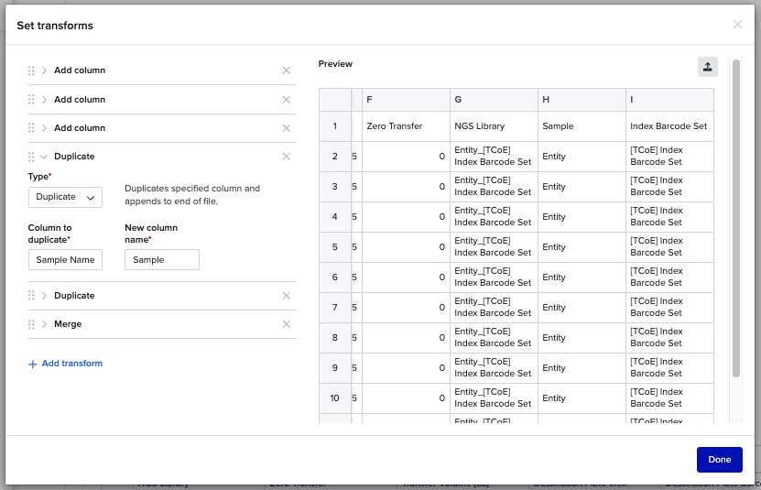Select row number 2 in preview

click(x=335, y=157)
